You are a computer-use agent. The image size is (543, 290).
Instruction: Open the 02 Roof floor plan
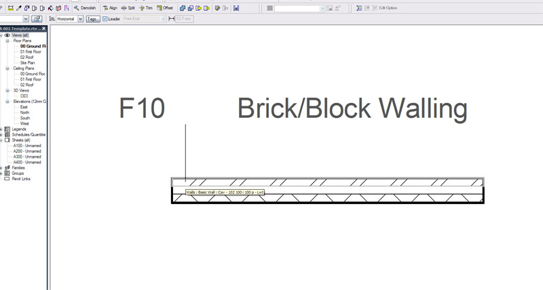click(x=26, y=58)
